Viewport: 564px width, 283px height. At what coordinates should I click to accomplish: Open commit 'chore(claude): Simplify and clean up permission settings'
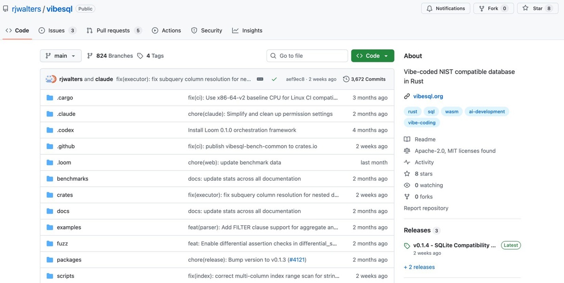click(x=260, y=114)
